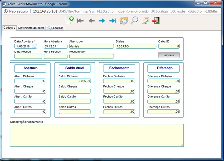224x161 pixels.
Task: Click the Fechamento section header
Action: point(119,68)
